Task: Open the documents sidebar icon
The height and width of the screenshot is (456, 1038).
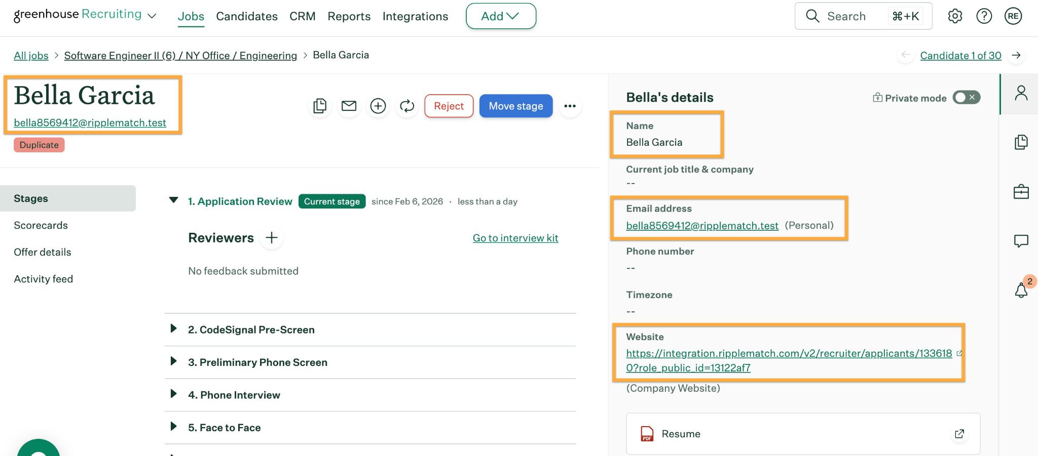Action: coord(1021,142)
